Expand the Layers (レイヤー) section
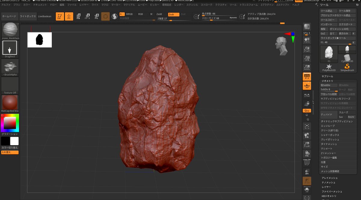Viewport: 361px width, 200px height. coord(326,187)
